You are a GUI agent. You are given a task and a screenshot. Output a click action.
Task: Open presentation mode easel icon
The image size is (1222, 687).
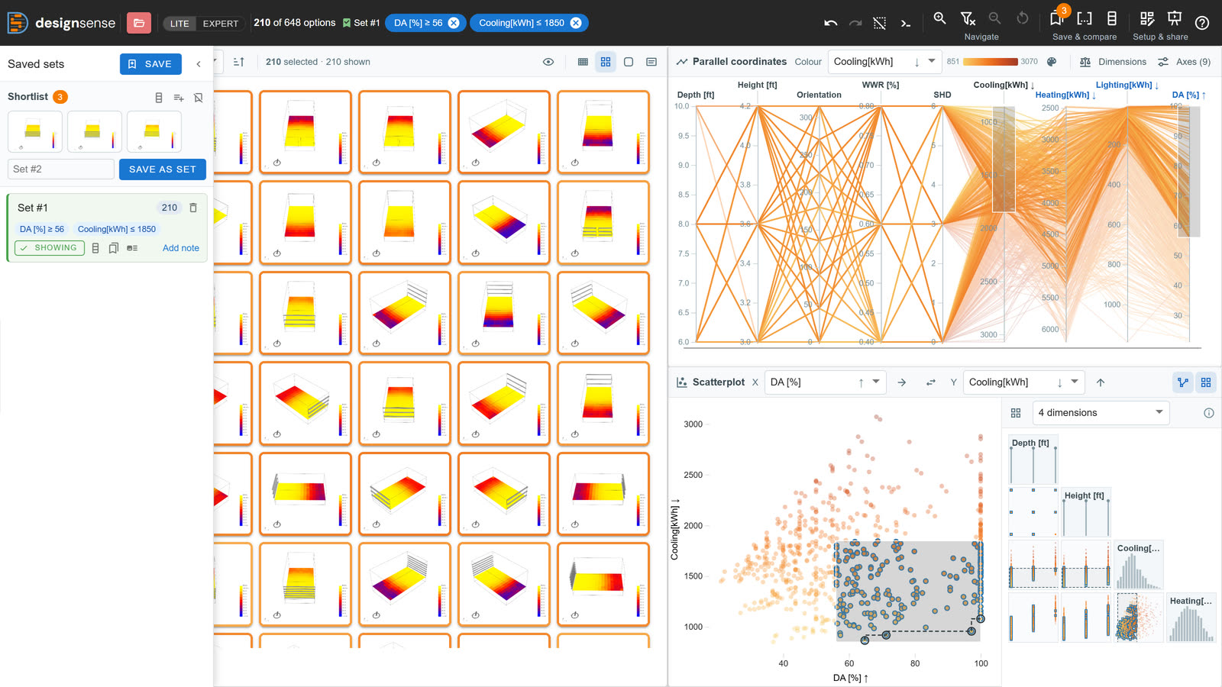tap(1175, 18)
